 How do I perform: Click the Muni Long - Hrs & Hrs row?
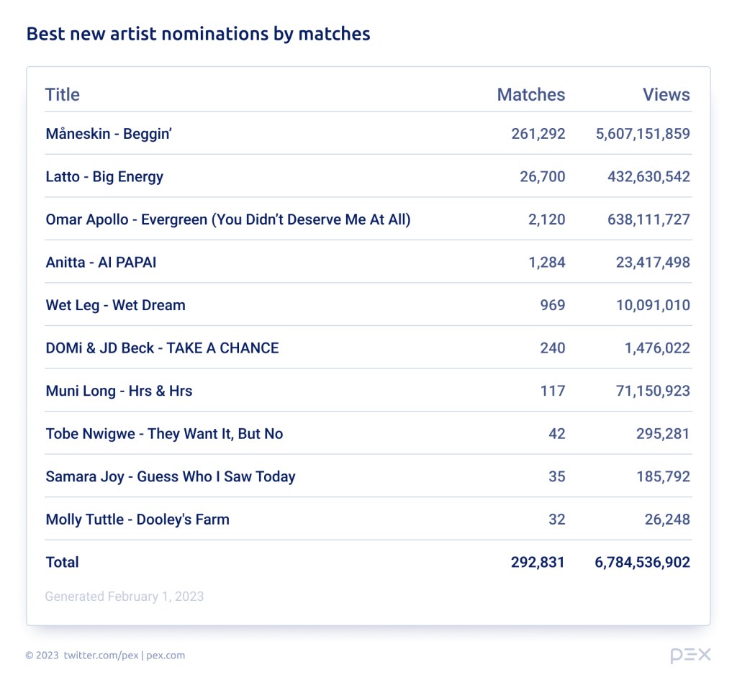point(119,391)
